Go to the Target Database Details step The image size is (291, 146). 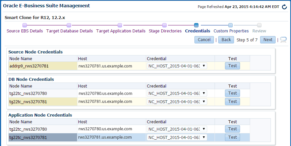pos(69,31)
